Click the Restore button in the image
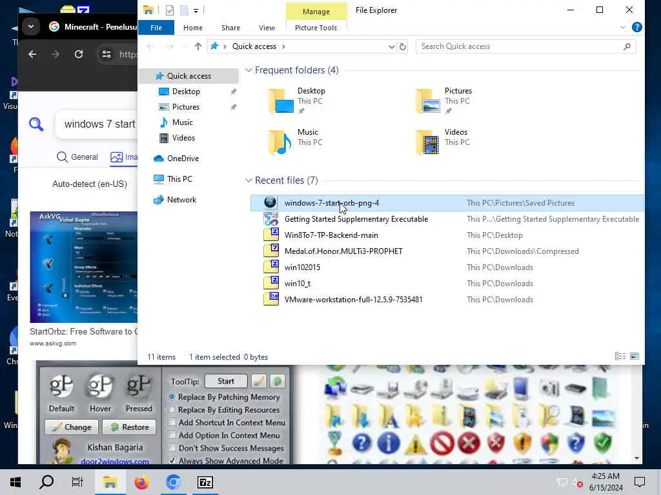Viewport: 661px width, 495px height. [129, 427]
